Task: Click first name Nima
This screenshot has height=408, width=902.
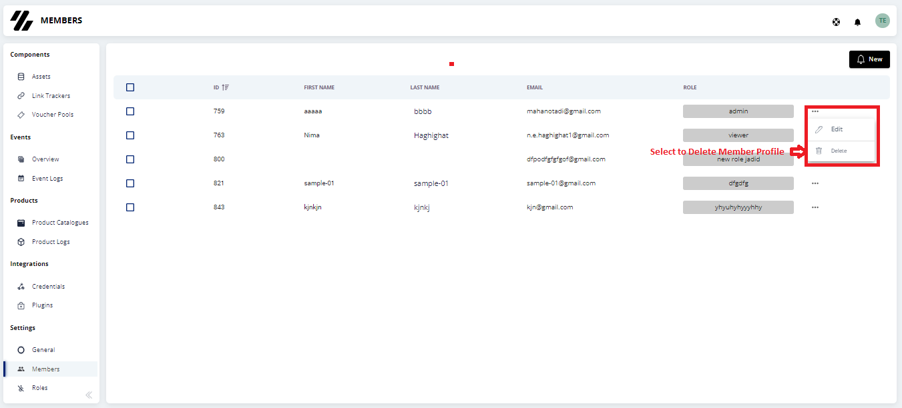Action: 312,135
